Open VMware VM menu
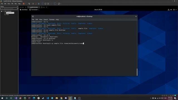 (12, 4)
